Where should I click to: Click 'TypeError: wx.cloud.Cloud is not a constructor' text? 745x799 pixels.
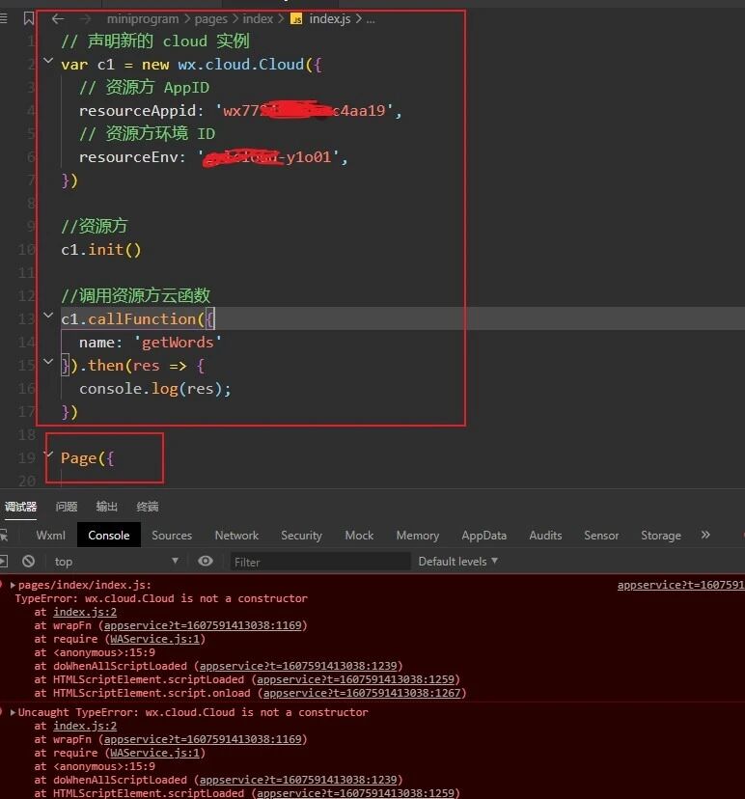(x=161, y=598)
